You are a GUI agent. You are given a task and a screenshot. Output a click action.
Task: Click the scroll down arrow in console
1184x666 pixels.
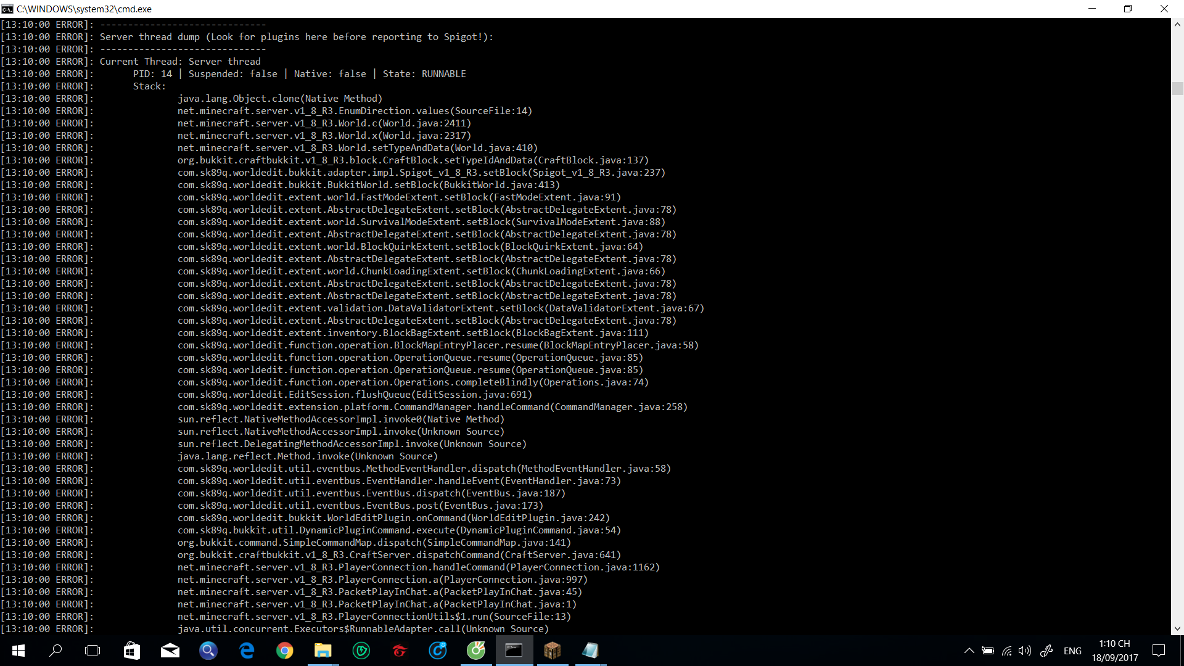tap(1177, 628)
